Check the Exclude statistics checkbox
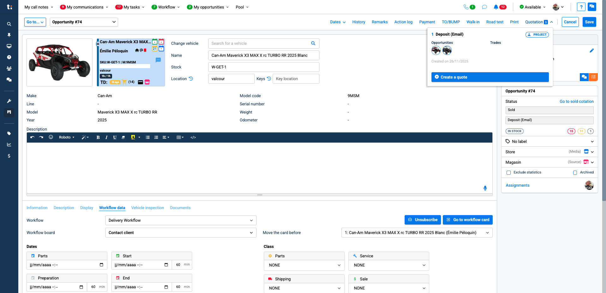The width and height of the screenshot is (606, 293). click(x=508, y=173)
